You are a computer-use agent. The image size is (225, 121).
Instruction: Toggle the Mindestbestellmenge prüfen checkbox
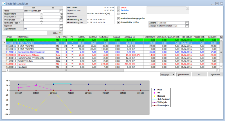[x=118, y=18]
